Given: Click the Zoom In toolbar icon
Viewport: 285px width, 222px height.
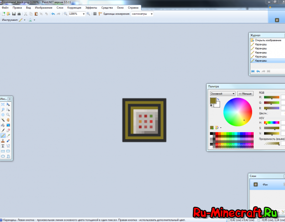Looking at the screenshot, I should (88, 14).
